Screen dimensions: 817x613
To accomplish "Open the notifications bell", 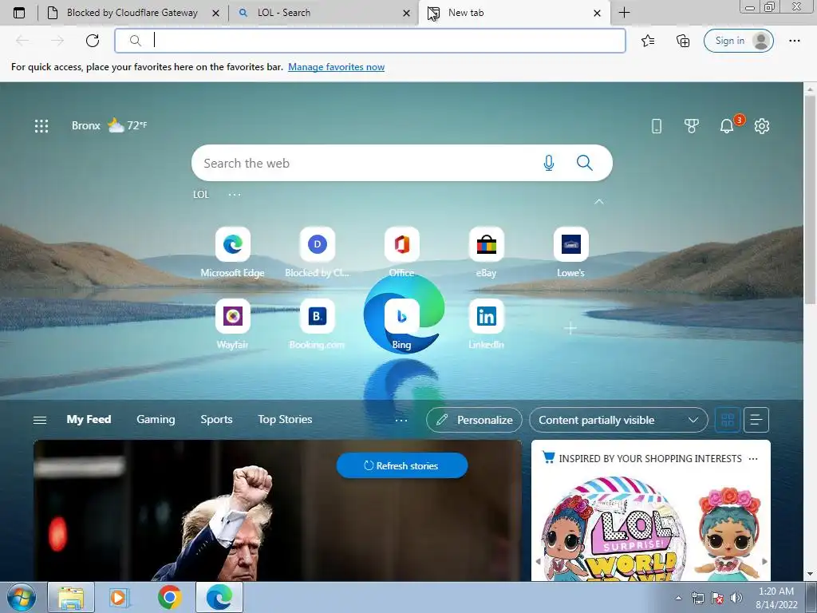I will click(x=726, y=125).
